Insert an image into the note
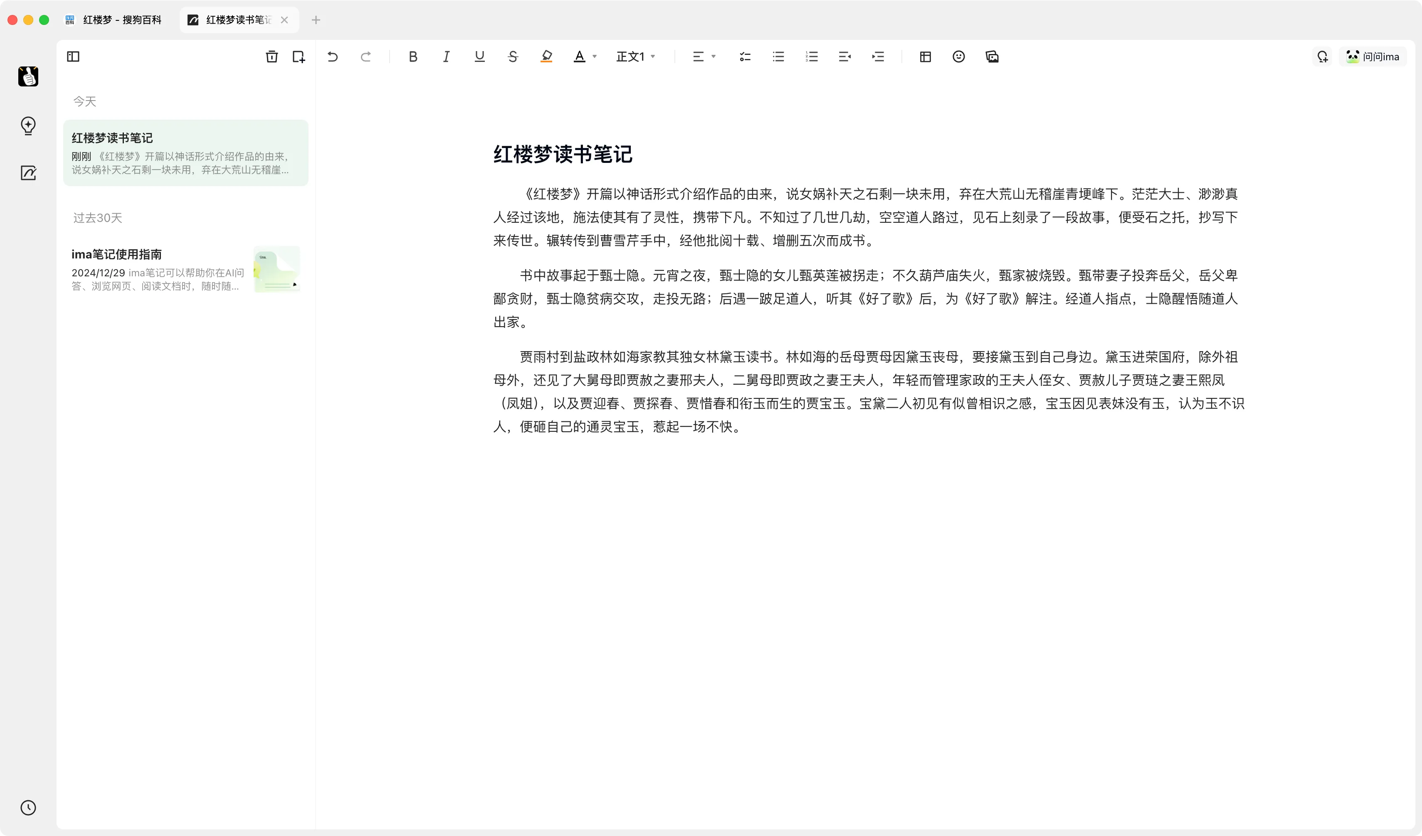This screenshot has height=836, width=1422. [x=991, y=57]
